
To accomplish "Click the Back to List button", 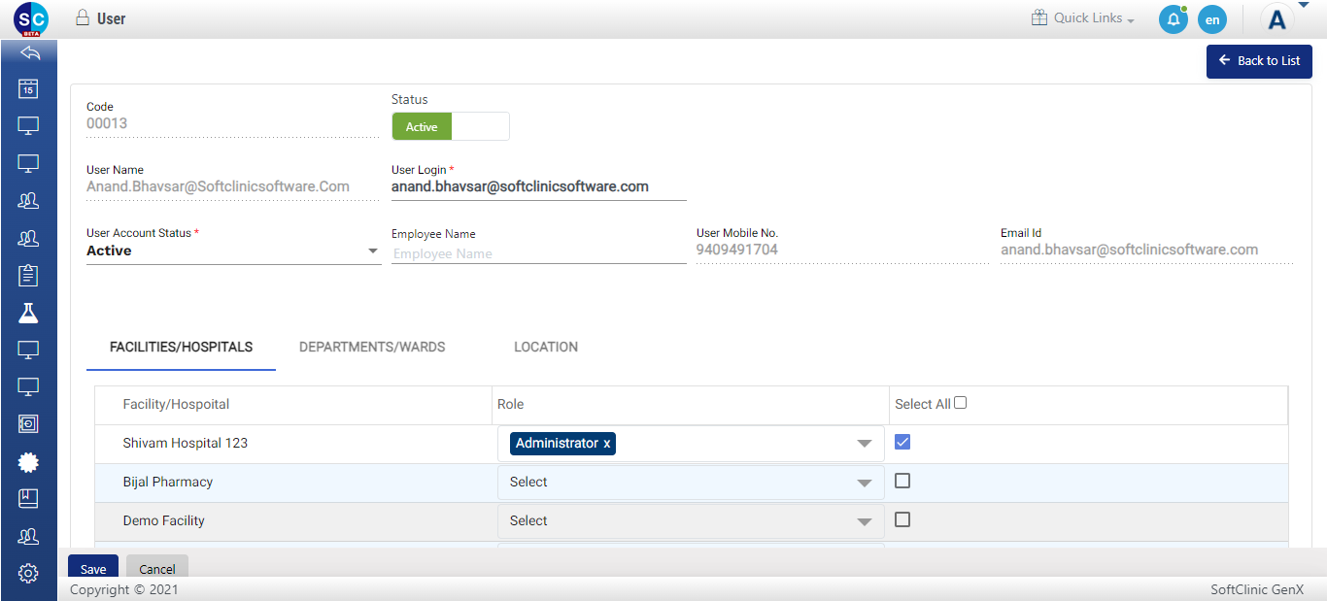I will click(1259, 61).
